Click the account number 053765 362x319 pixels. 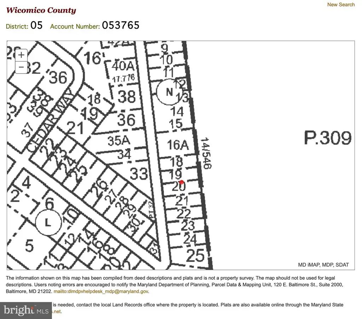(x=121, y=25)
